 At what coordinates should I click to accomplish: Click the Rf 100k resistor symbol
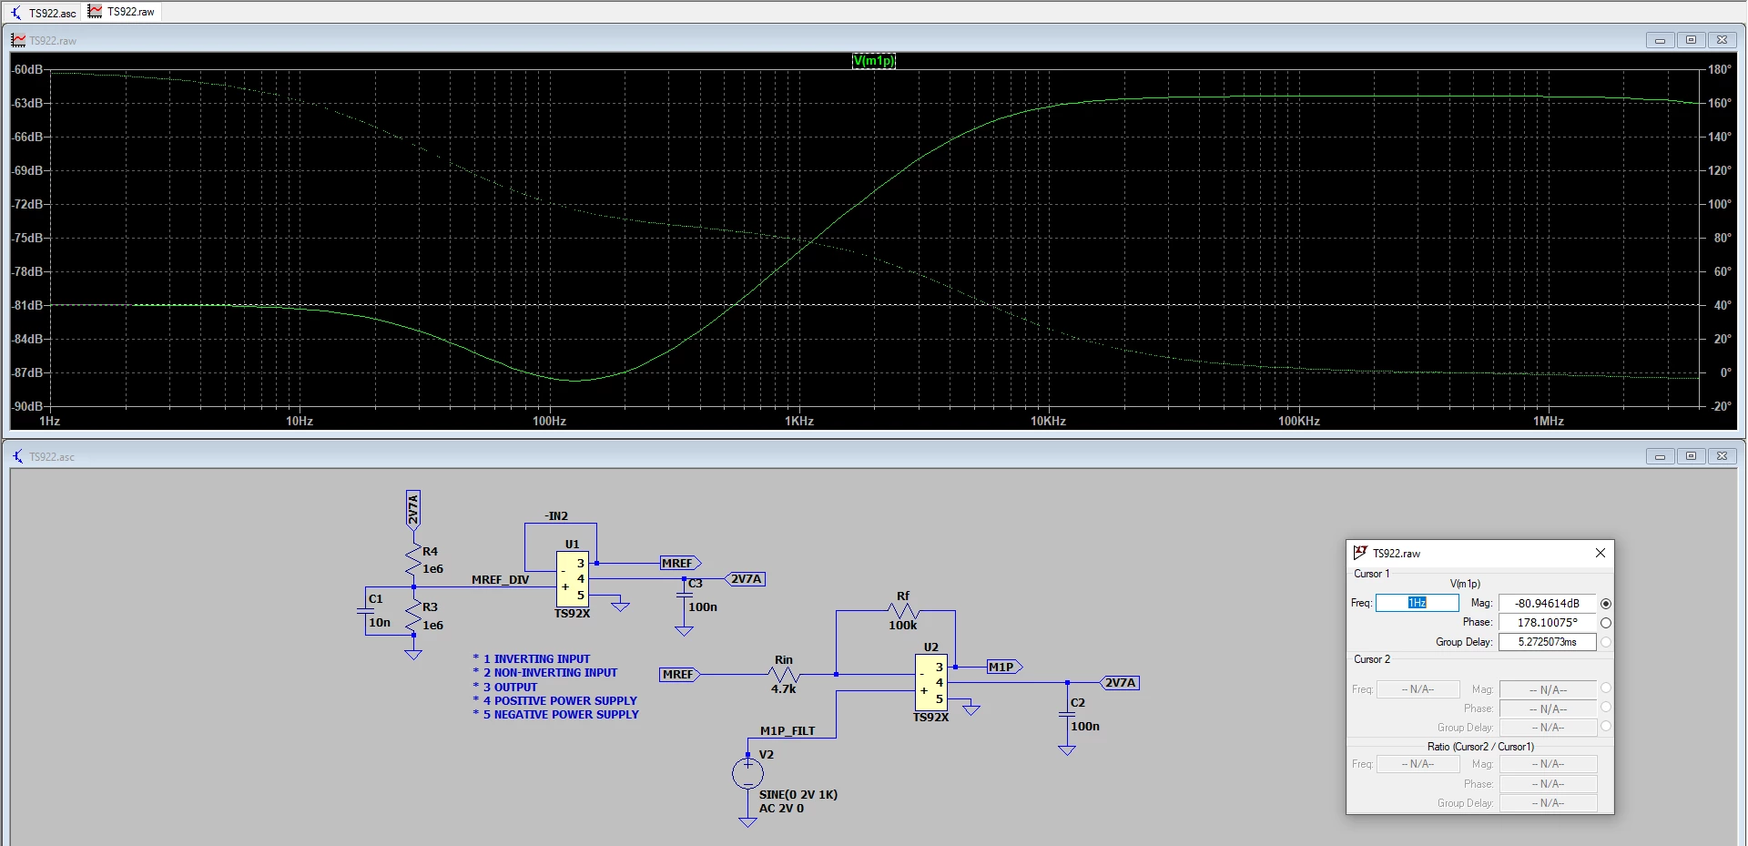point(902,612)
